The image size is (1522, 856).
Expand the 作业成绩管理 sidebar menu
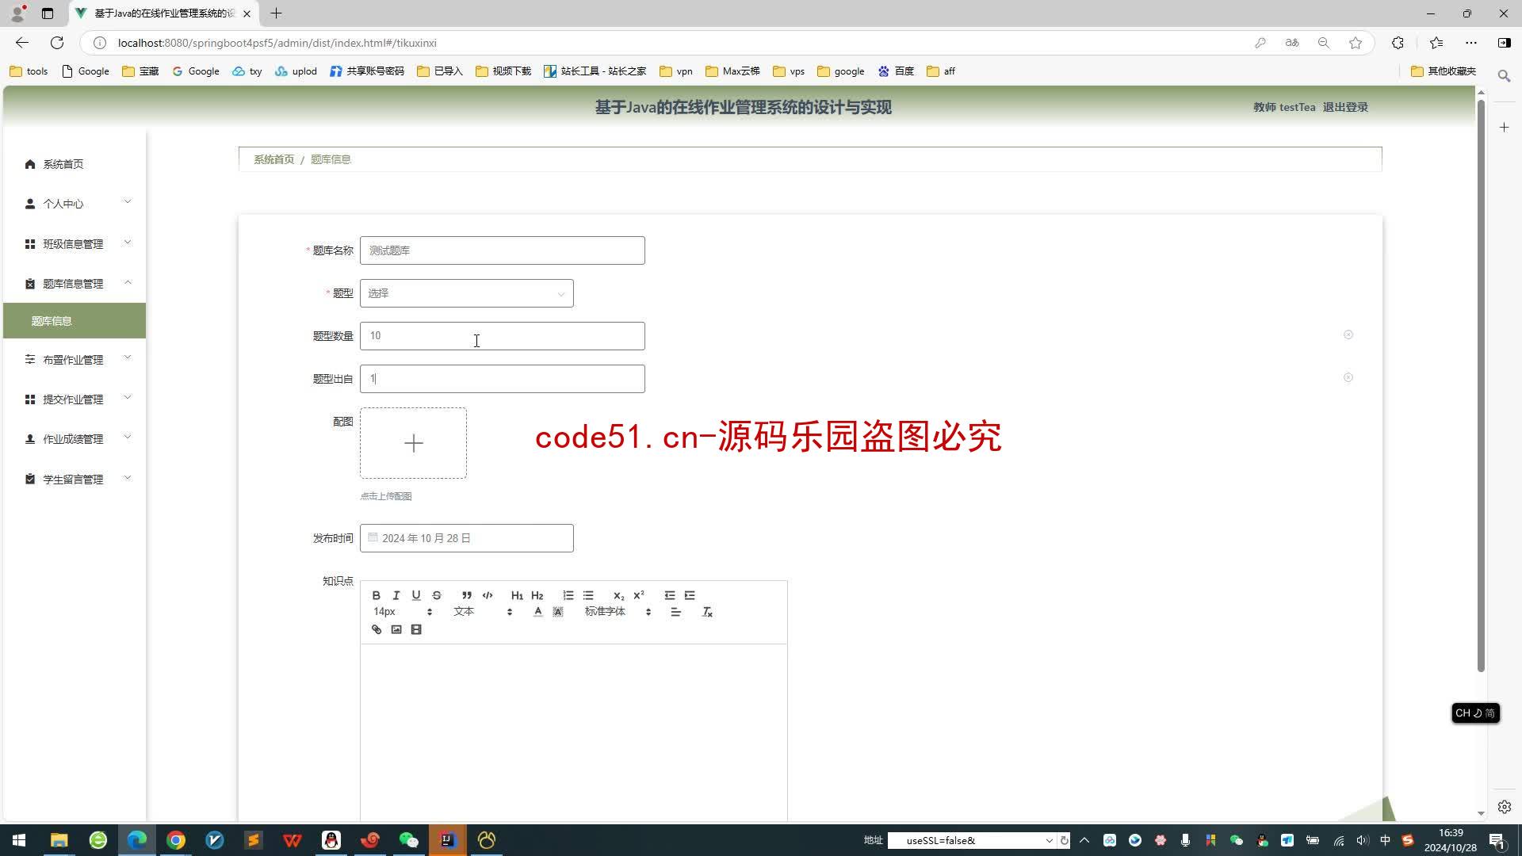click(x=75, y=439)
